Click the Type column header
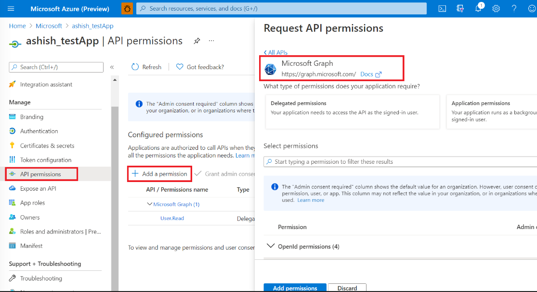 click(243, 190)
